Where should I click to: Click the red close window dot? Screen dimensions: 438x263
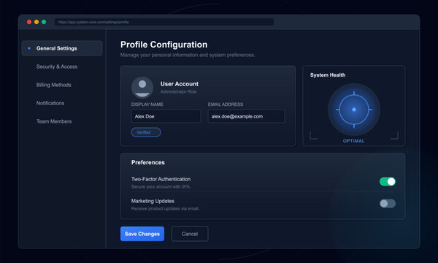(x=29, y=22)
